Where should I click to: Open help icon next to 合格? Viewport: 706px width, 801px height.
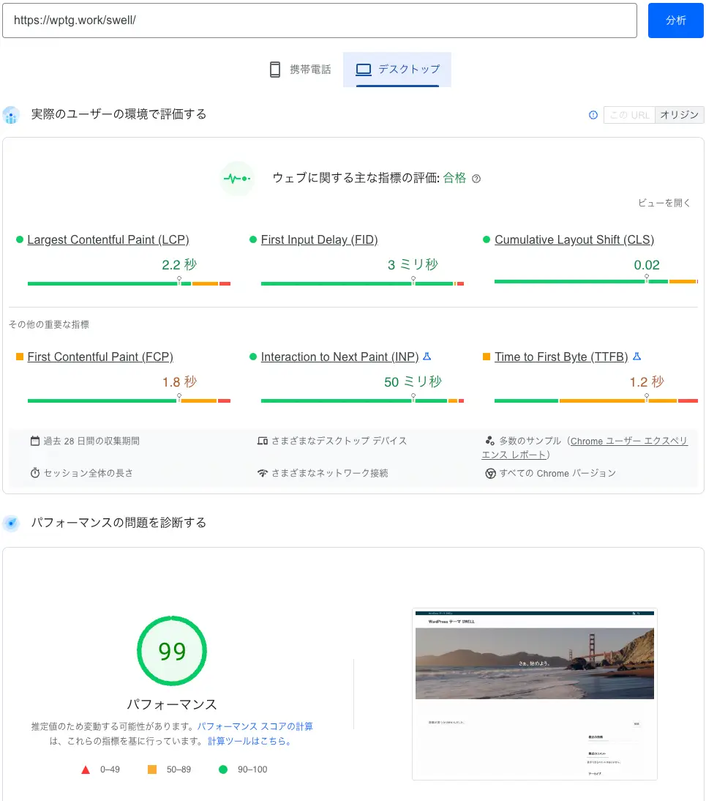tap(476, 179)
